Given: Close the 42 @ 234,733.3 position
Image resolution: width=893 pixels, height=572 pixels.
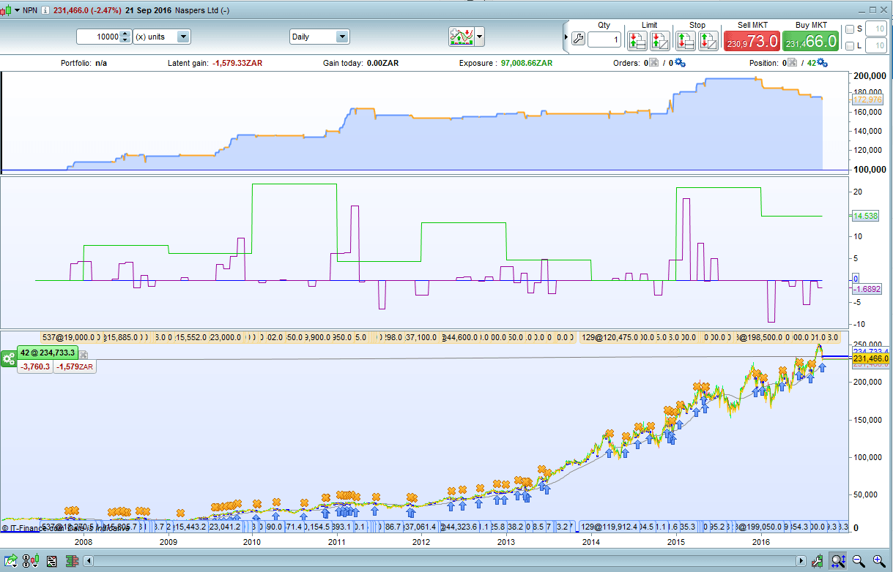Looking at the screenshot, I should tap(84, 354).
